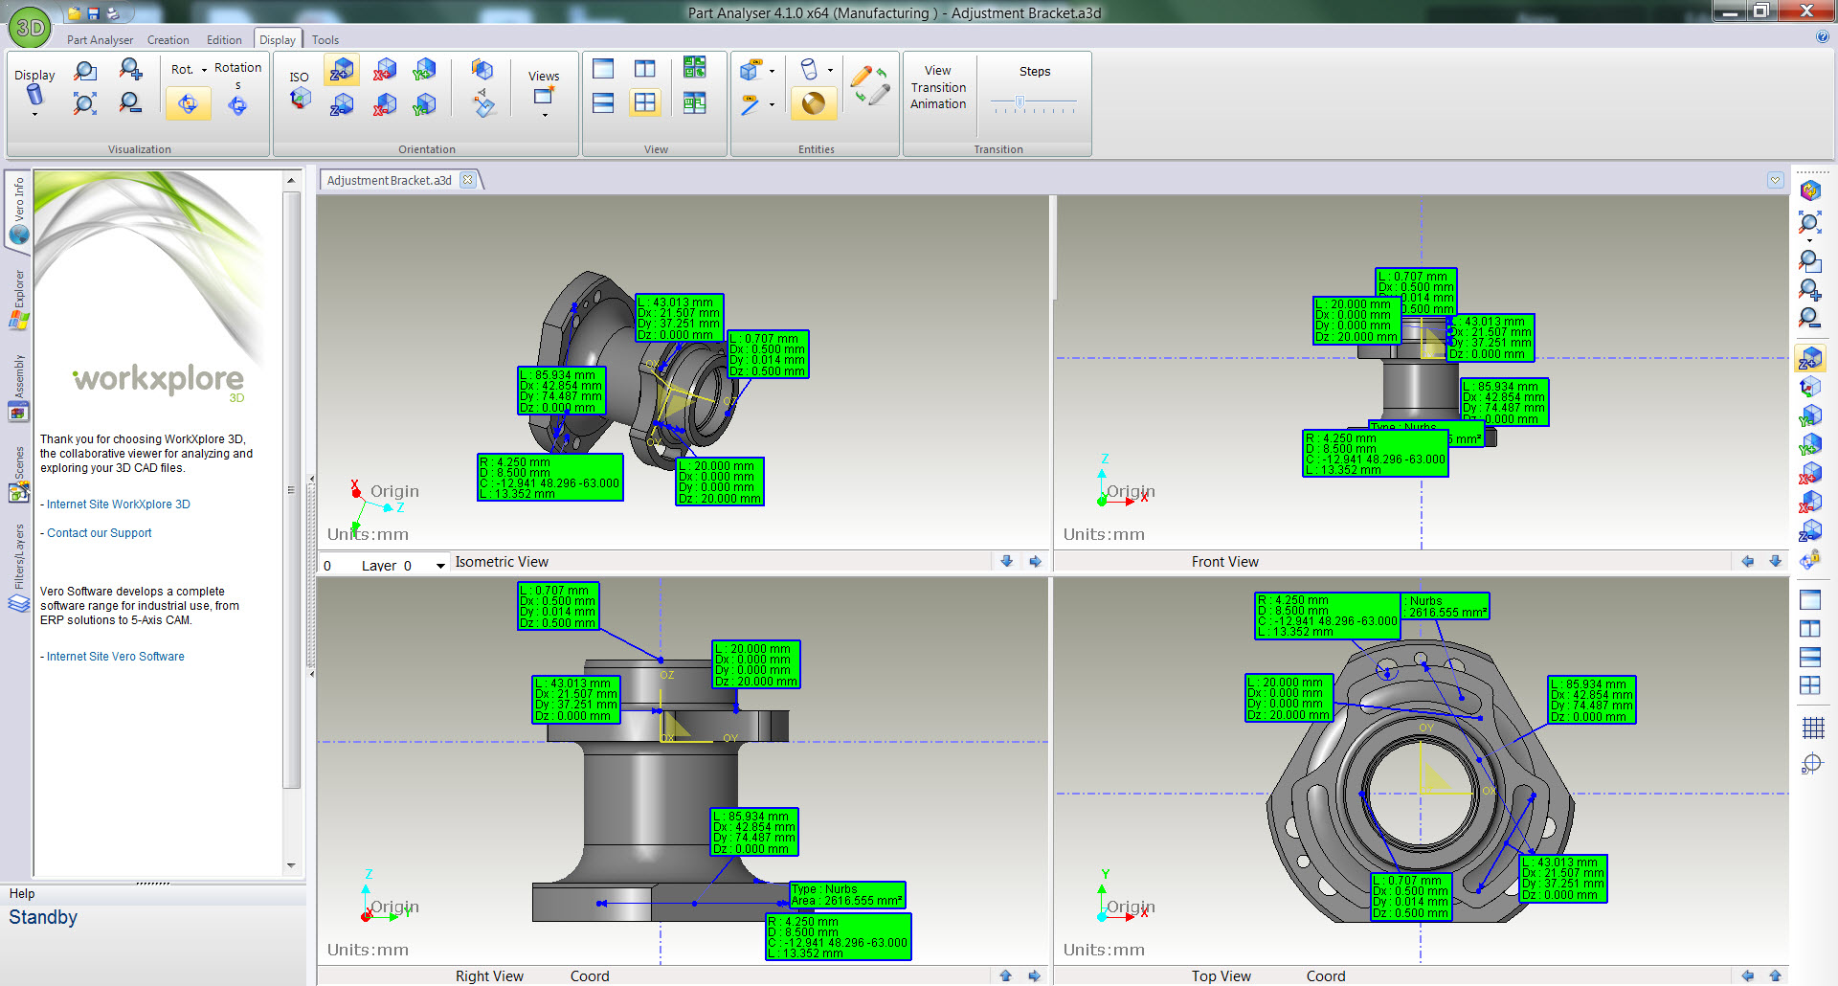Click the Contact our Support link
Image resolution: width=1838 pixels, height=986 pixels.
click(99, 533)
